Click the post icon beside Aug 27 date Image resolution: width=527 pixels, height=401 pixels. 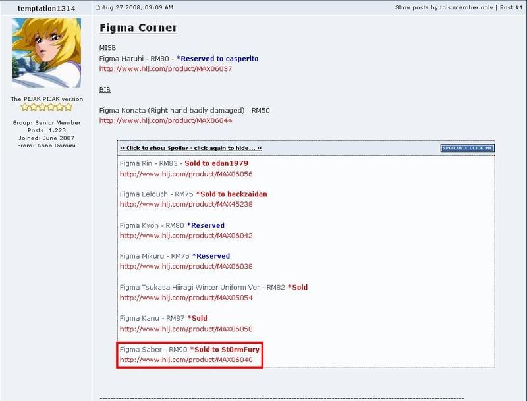(98, 7)
